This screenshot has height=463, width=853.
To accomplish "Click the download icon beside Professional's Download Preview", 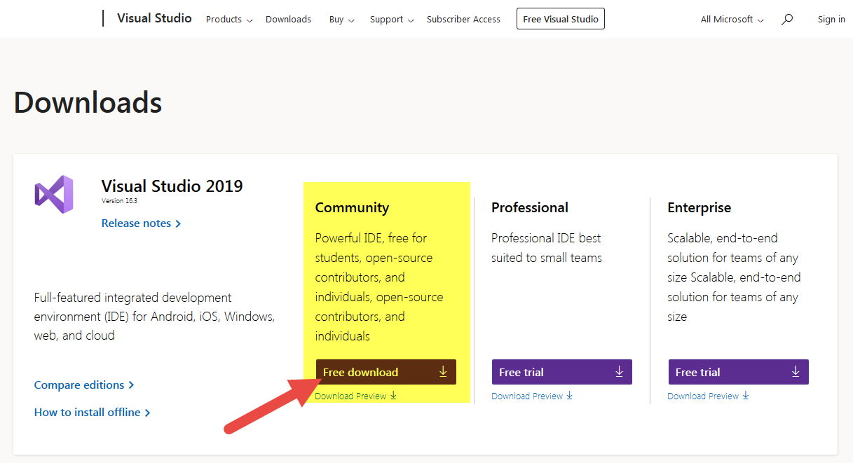I will point(569,395).
